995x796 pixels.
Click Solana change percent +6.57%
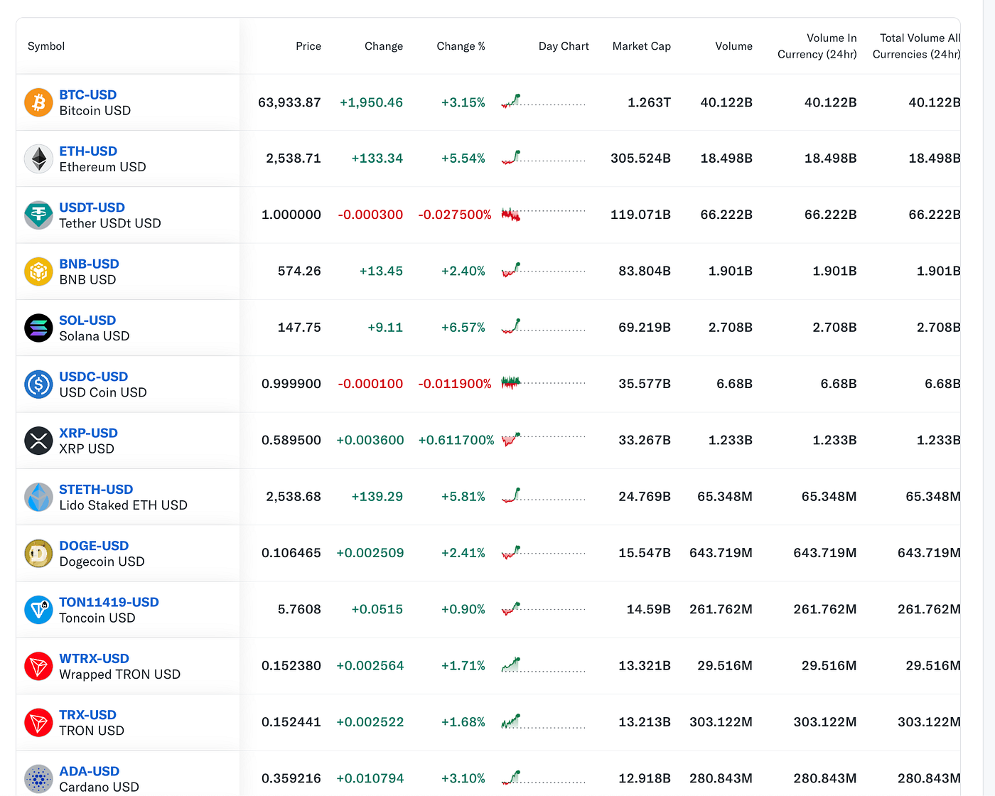(x=463, y=328)
